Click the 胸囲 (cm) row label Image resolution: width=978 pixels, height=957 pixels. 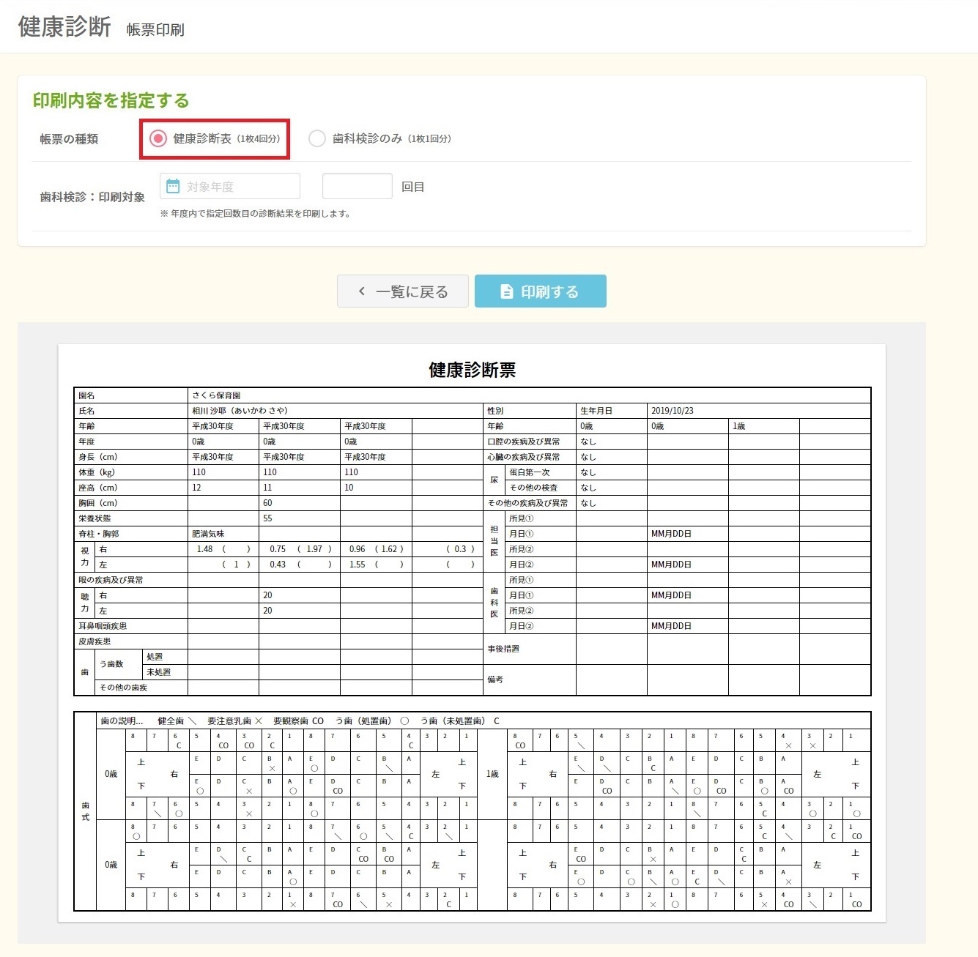97,503
